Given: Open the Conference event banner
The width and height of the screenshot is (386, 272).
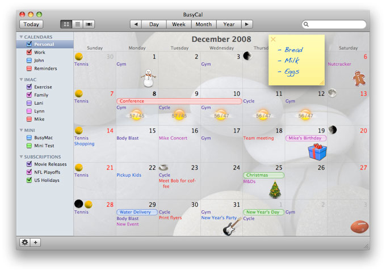Looking at the screenshot, I should [x=179, y=101].
